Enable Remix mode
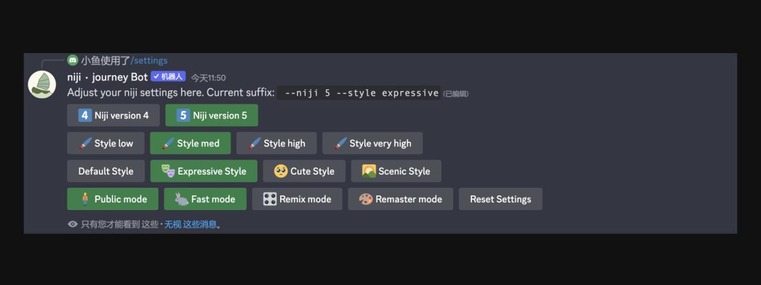The width and height of the screenshot is (761, 285). point(297,199)
